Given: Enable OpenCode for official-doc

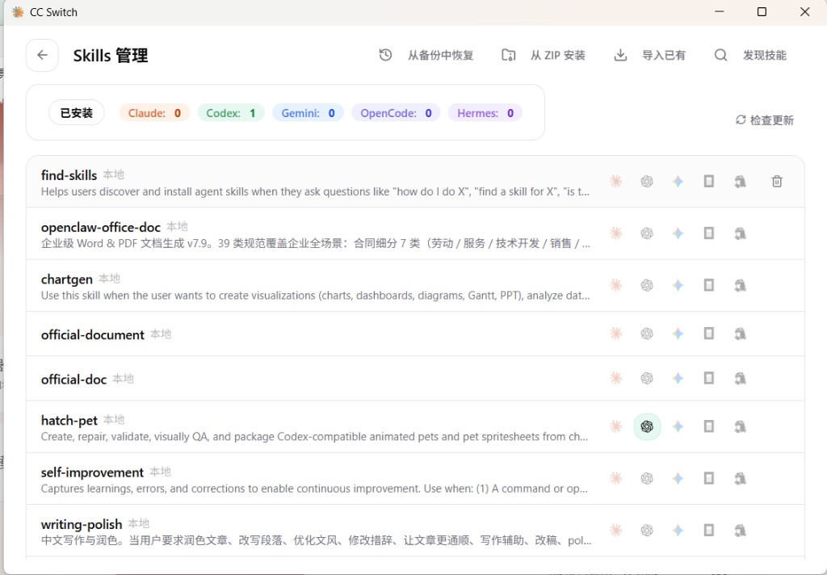Looking at the screenshot, I should pos(709,378).
